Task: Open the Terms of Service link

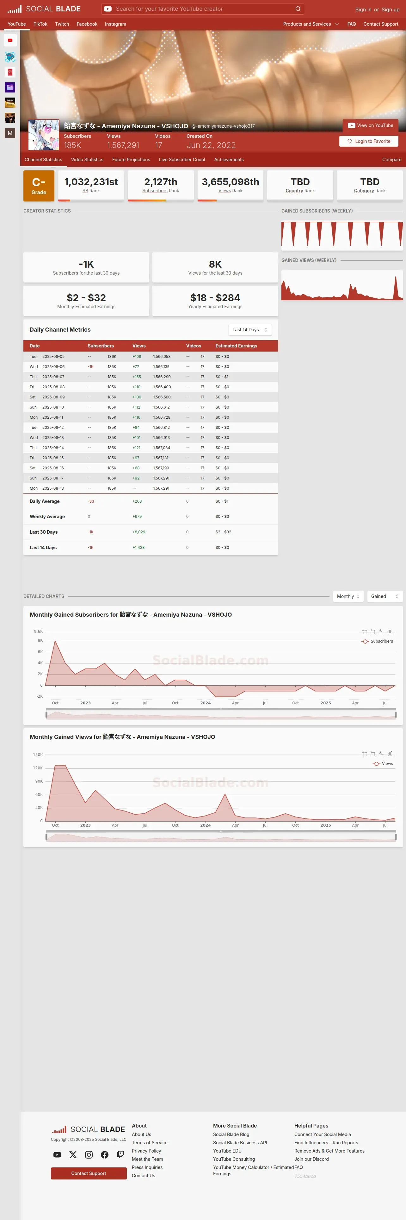Action: [x=149, y=1142]
